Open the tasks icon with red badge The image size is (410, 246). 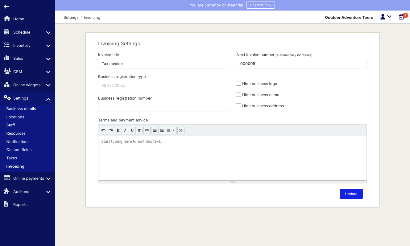pos(401,17)
